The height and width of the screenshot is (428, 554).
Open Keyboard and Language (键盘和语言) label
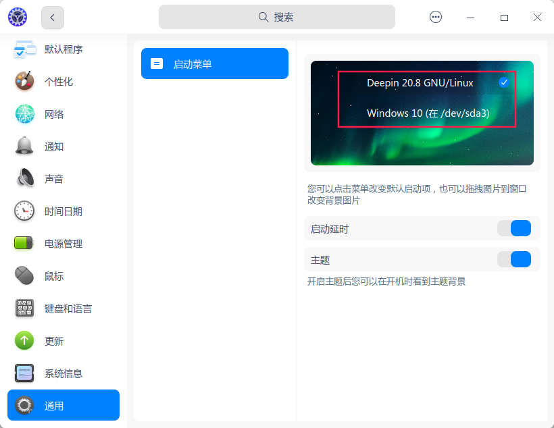point(68,309)
